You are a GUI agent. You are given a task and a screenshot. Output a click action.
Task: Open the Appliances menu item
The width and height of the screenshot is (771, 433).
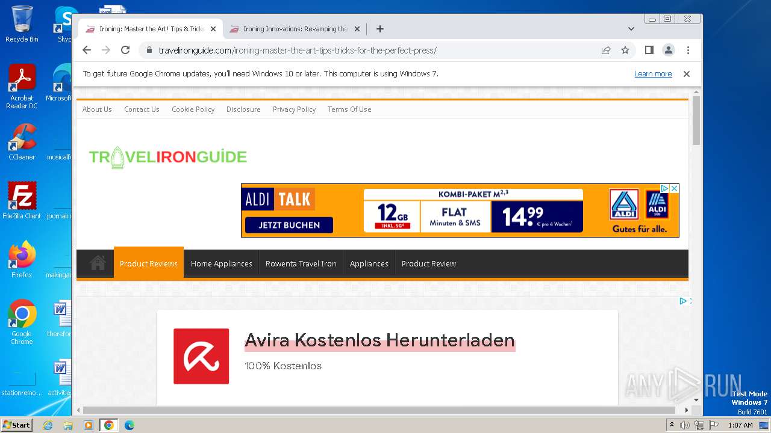point(369,263)
